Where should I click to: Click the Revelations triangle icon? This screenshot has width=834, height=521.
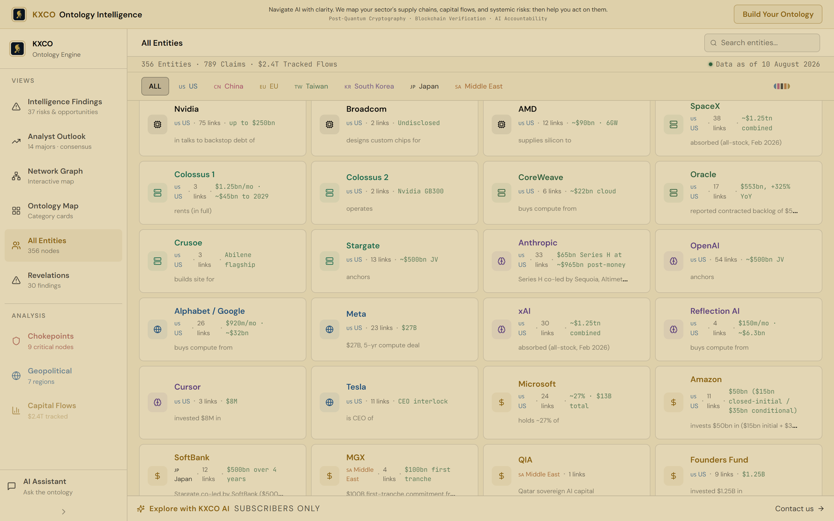(16, 280)
